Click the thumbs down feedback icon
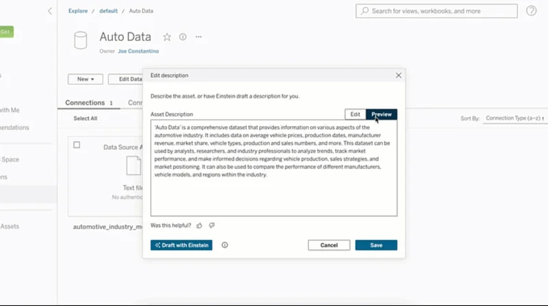Viewport: 548px width, 306px height. tap(212, 225)
